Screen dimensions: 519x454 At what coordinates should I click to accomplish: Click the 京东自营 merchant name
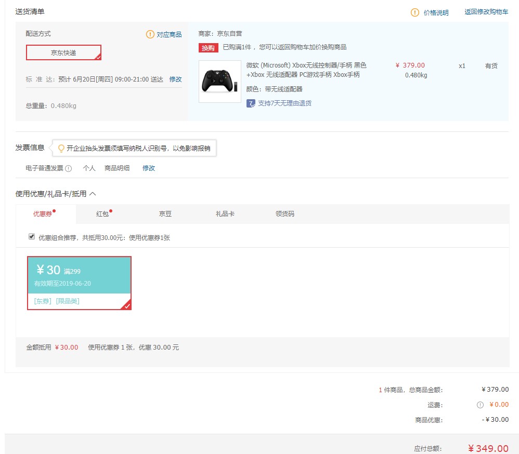pyautogui.click(x=229, y=34)
